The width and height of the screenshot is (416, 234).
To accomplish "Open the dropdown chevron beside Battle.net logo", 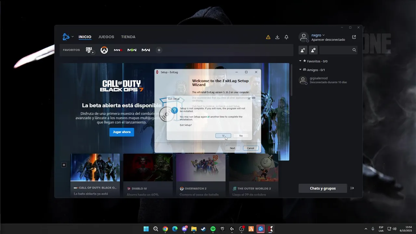I will pyautogui.click(x=72, y=37).
